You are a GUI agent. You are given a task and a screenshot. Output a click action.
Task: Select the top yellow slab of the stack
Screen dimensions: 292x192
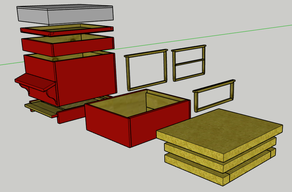tap(220, 135)
